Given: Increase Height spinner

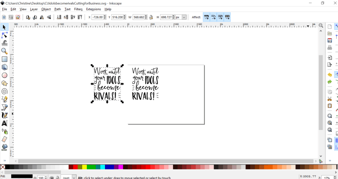Looking at the screenshot, I should pyautogui.click(x=174, y=16).
